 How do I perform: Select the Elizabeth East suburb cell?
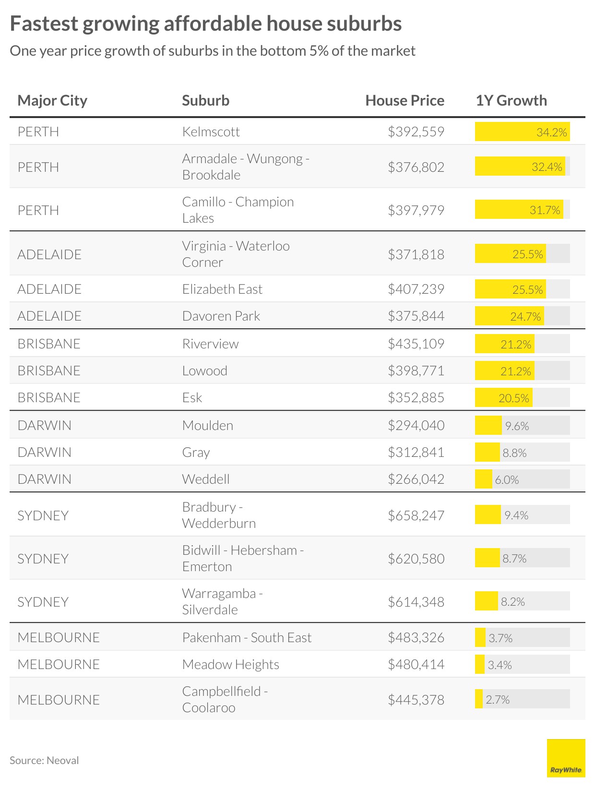(222, 289)
